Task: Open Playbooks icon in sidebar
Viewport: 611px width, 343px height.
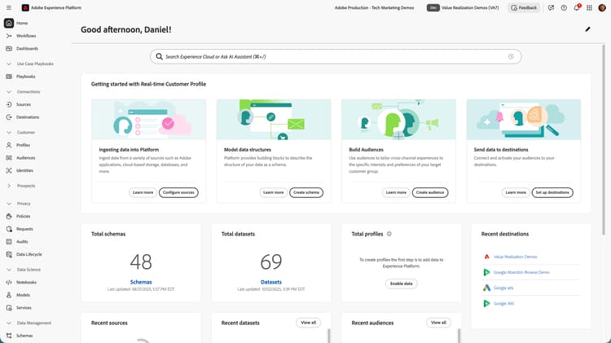Action: click(9, 77)
